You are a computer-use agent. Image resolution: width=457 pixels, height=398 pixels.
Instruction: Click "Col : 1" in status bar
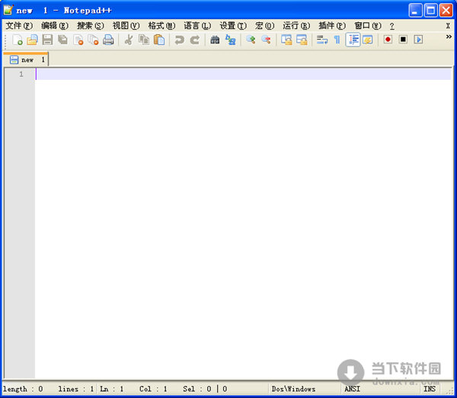[x=153, y=389]
